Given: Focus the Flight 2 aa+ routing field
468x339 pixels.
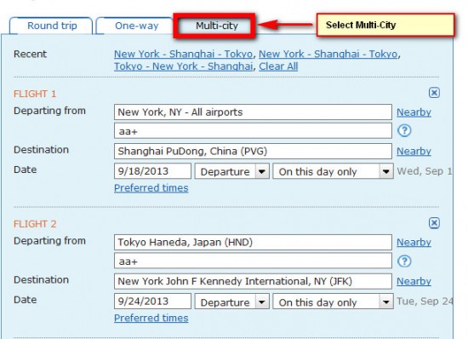Looking at the screenshot, I should [x=253, y=261].
